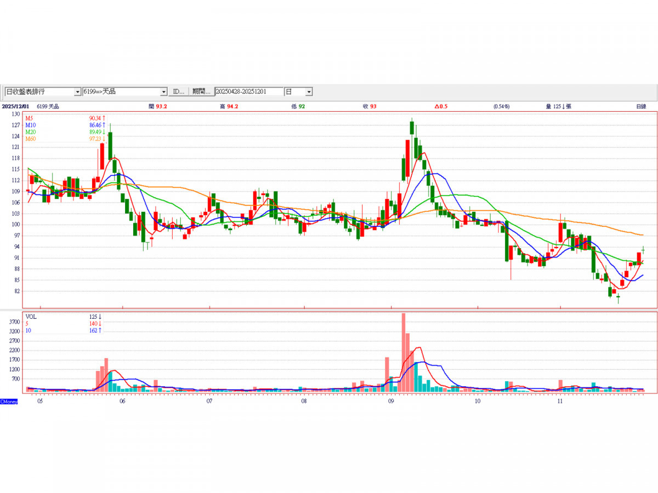658x493 pixels.
Task: Click the 06 month marker on time axis
Action: (x=122, y=402)
